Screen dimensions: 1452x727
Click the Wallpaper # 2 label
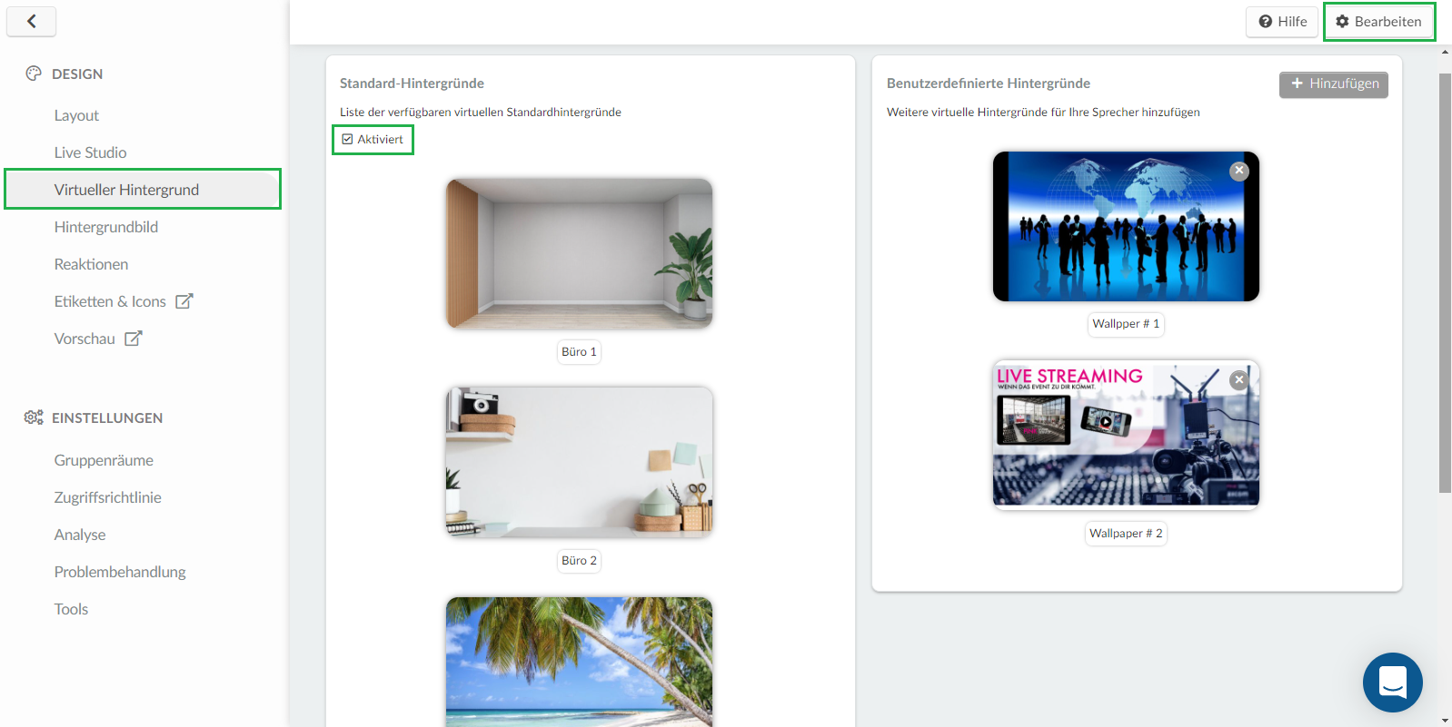(x=1126, y=533)
